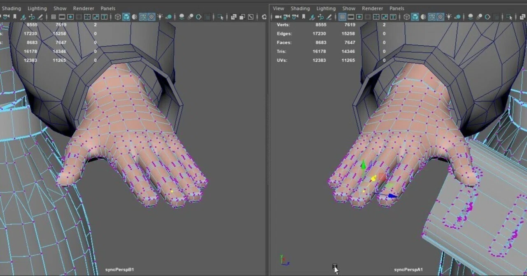Click 'syncPerspA1' camera name label
The height and width of the screenshot is (276, 527).
coord(408,269)
